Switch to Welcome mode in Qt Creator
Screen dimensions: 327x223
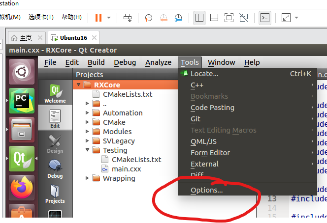tap(55, 93)
